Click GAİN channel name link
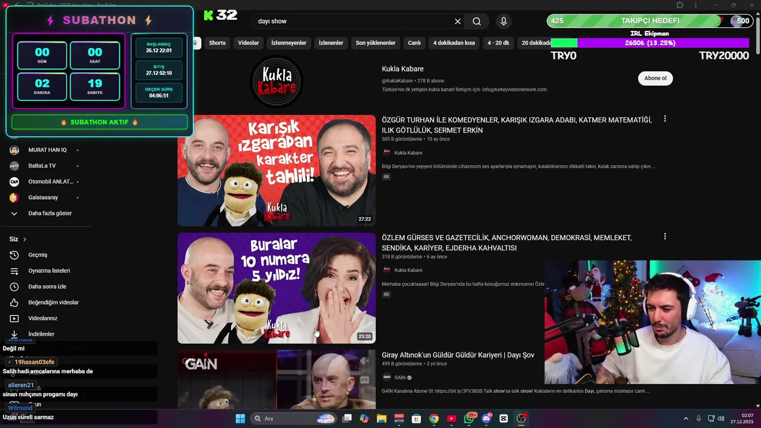761x428 pixels. coord(400,377)
